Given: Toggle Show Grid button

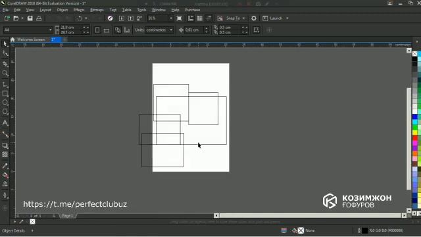Looking at the screenshot, I should [x=199, y=18].
